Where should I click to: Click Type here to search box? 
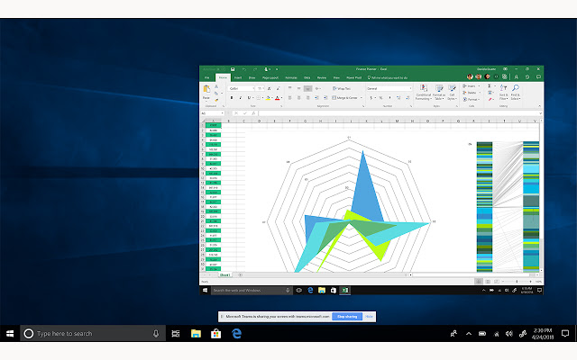click(x=93, y=334)
